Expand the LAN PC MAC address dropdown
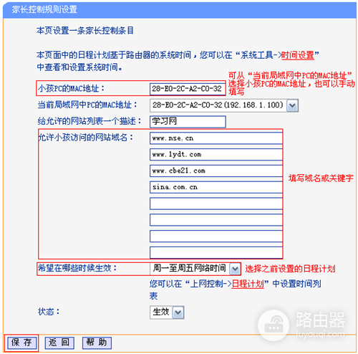358x354 pixels. pyautogui.click(x=292, y=105)
